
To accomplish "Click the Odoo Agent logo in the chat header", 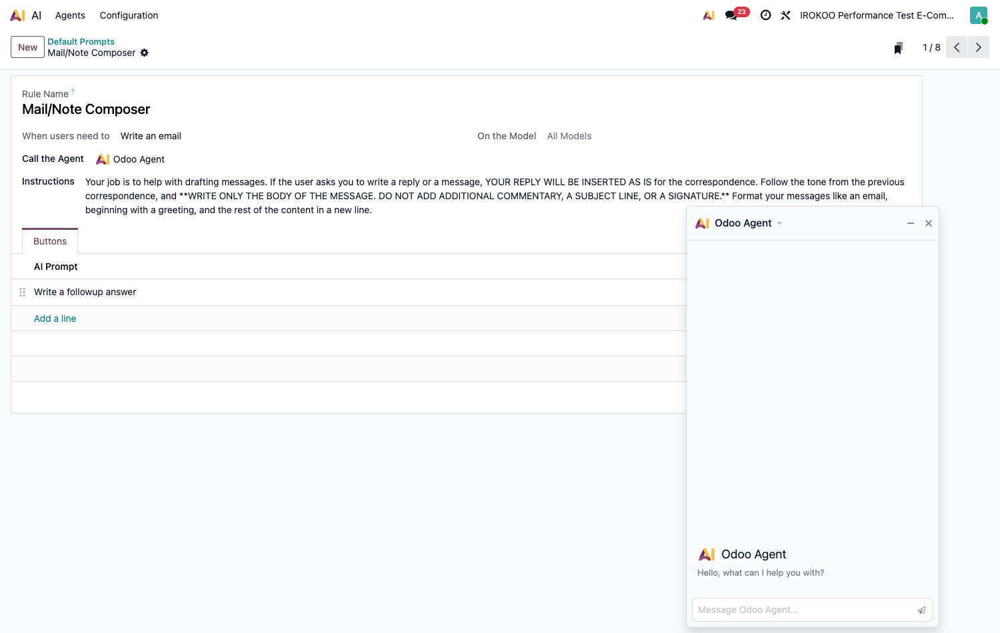I will [702, 223].
